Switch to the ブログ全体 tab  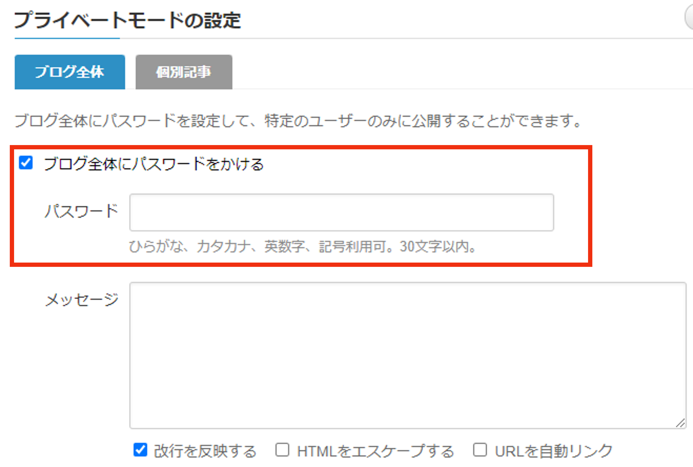70,72
